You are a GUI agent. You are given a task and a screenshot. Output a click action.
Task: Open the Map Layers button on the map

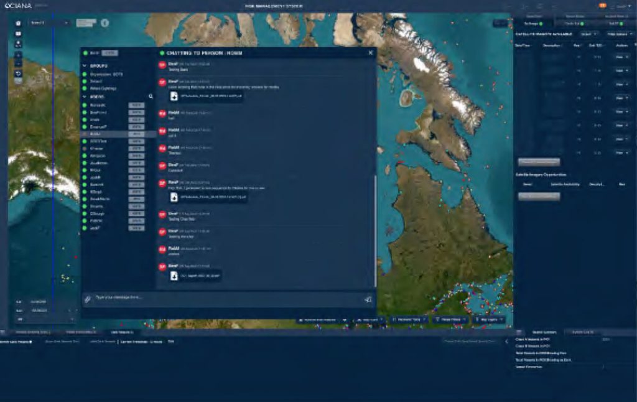[x=488, y=319]
